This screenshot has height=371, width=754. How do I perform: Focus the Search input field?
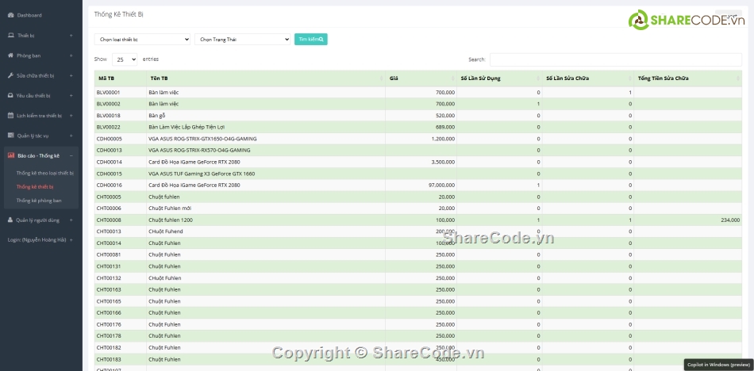click(616, 59)
